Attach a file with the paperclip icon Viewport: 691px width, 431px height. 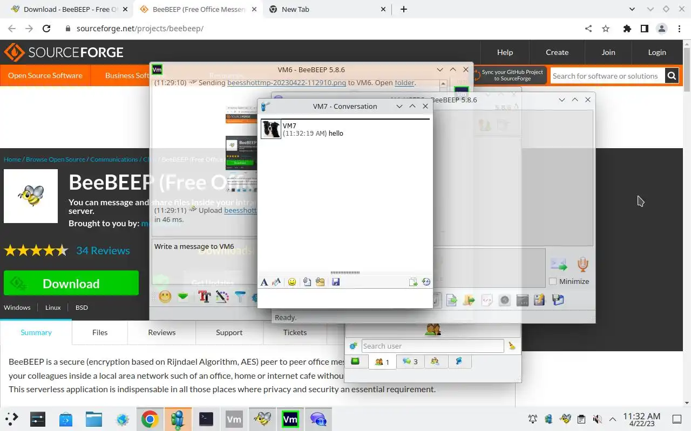[307, 282]
